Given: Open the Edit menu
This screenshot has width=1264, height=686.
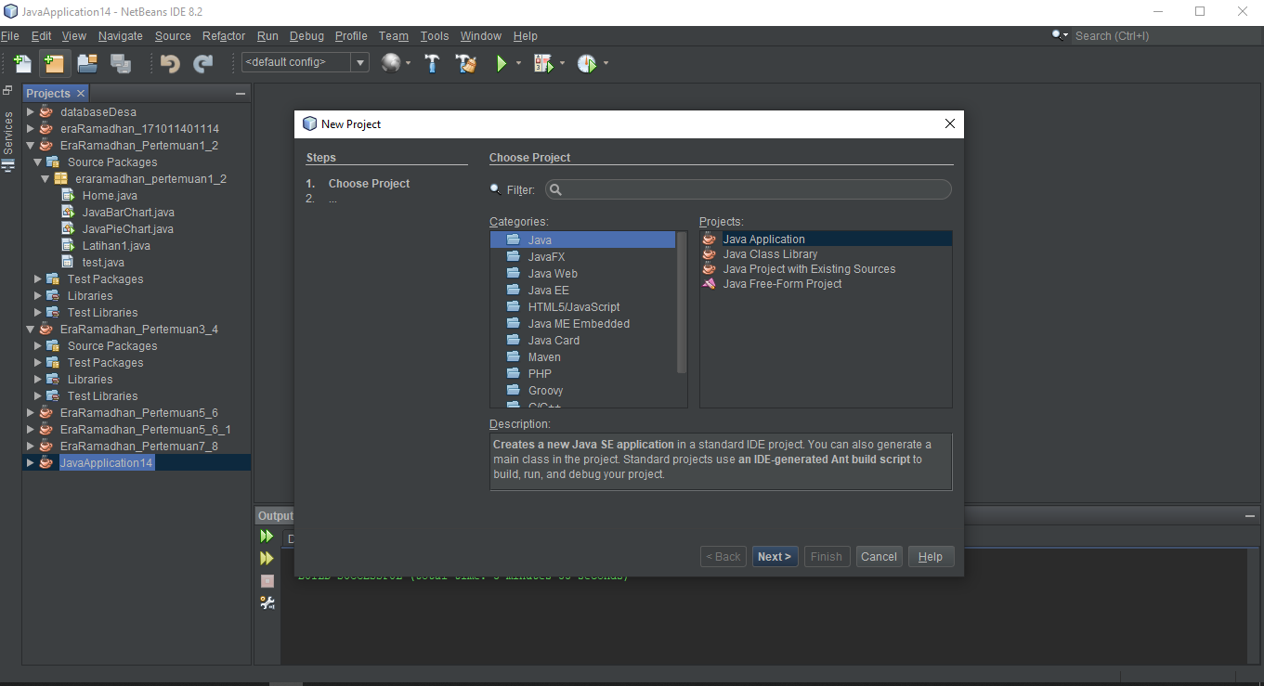Looking at the screenshot, I should tap(41, 36).
